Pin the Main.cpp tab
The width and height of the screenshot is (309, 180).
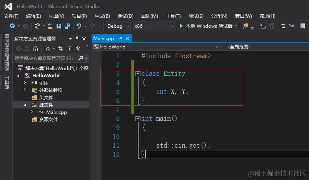(x=120, y=38)
